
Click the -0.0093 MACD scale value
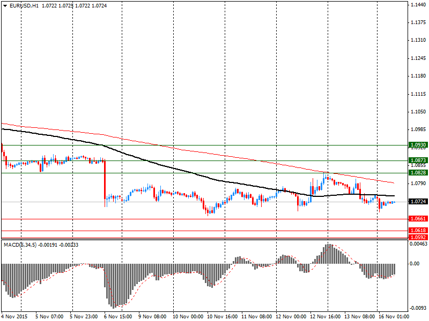pyautogui.click(x=418, y=308)
